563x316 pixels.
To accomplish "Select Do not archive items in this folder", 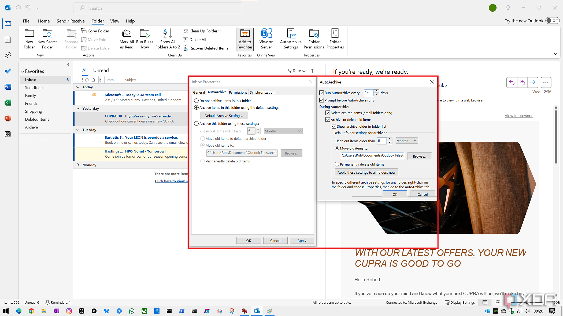I will [197, 101].
